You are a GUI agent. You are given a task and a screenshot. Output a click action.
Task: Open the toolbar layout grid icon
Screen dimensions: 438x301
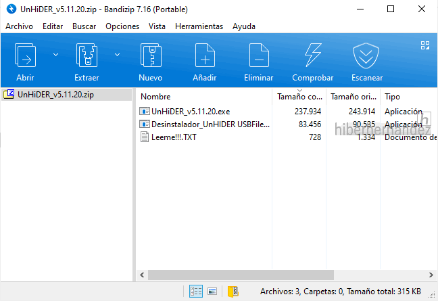pos(425,45)
